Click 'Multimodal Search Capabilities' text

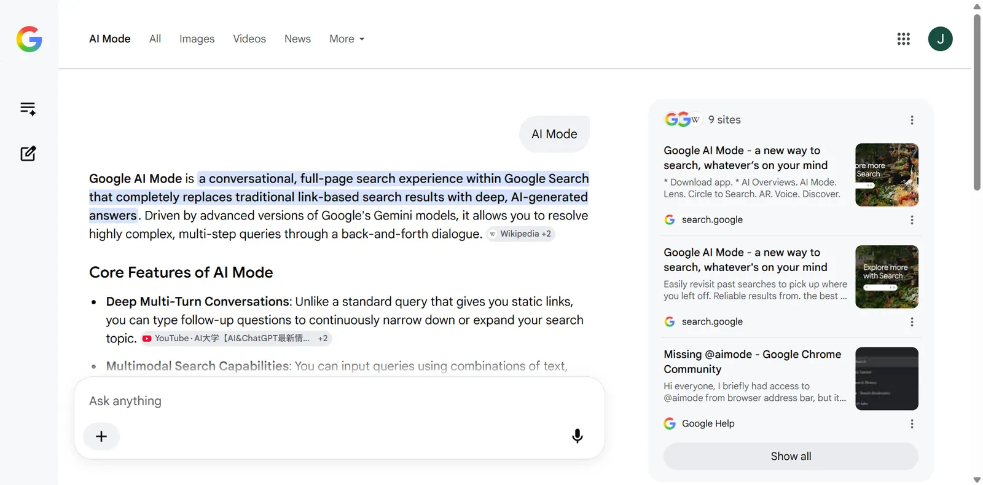197,366
